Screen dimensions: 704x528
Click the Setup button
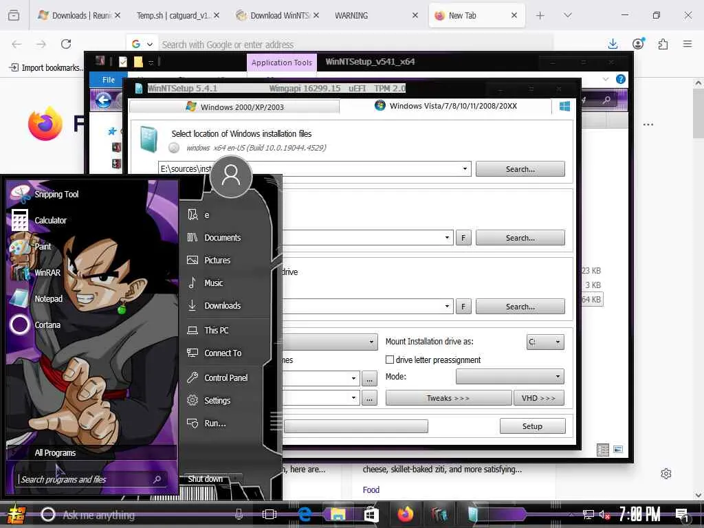(x=532, y=426)
